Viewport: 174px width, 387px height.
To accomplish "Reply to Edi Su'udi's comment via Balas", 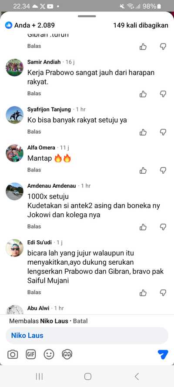I will click(34, 293).
